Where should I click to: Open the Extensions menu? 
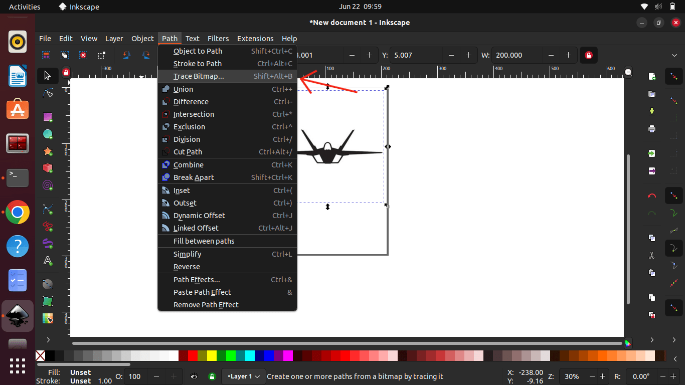(255, 39)
